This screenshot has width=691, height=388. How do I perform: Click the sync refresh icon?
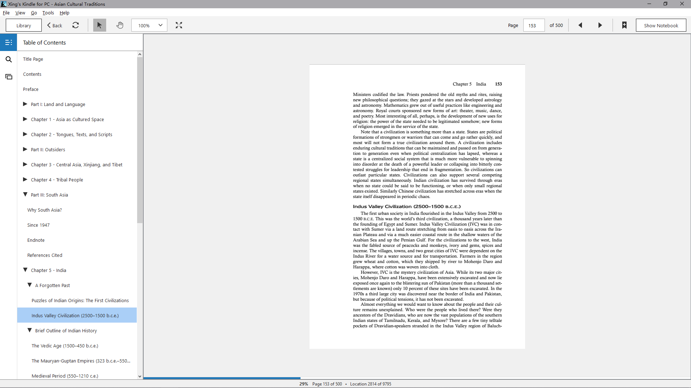tap(76, 25)
